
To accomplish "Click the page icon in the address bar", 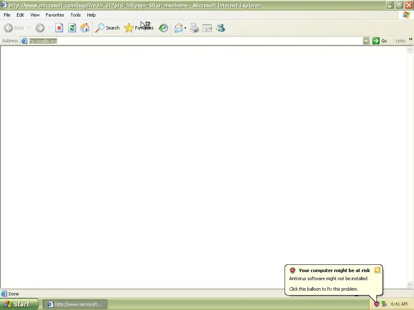I will 24,41.
